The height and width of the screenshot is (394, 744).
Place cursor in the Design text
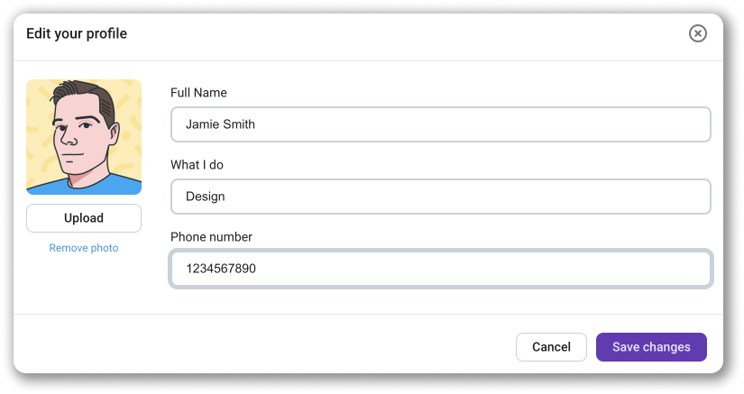tap(206, 197)
